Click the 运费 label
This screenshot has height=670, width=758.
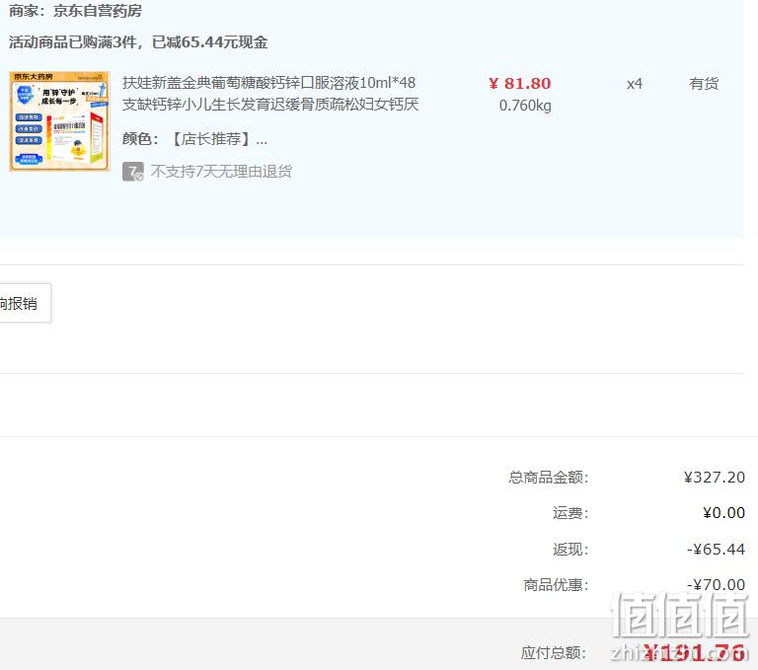pos(570,513)
